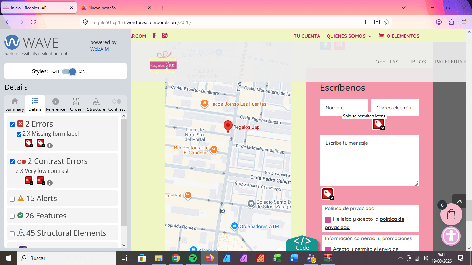The height and width of the screenshot is (265, 472).
Task: Open the Contrast tab in WAVE
Action: (116, 105)
